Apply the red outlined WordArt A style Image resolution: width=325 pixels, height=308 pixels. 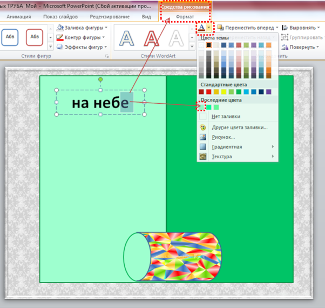(x=151, y=38)
